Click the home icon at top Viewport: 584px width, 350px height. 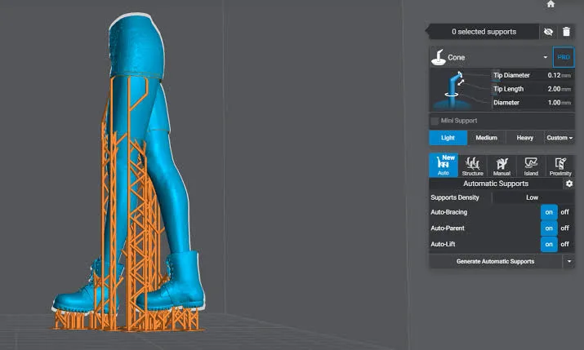551,4
